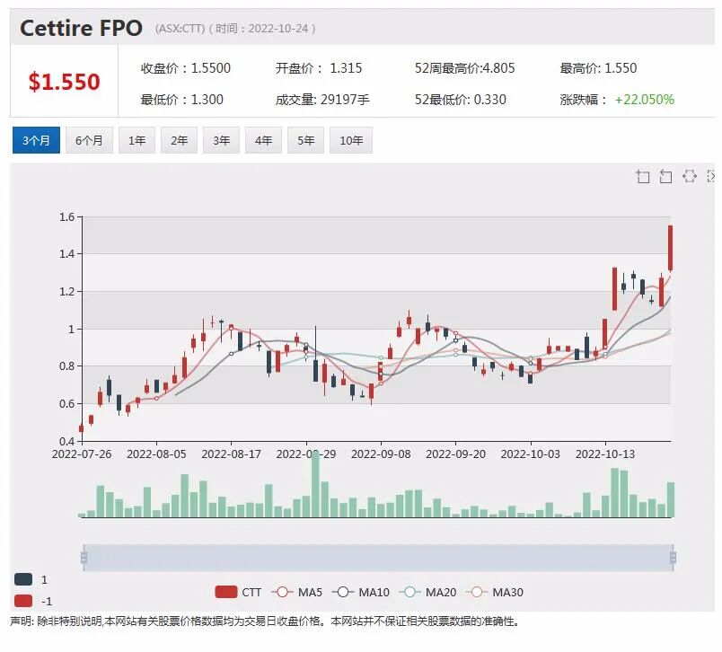The width and height of the screenshot is (722, 652).
Task: Toggle the MA20 line in legend
Action: 427,592
